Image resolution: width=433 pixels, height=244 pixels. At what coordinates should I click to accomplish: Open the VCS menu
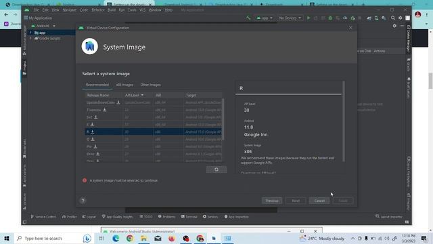coord(142,10)
